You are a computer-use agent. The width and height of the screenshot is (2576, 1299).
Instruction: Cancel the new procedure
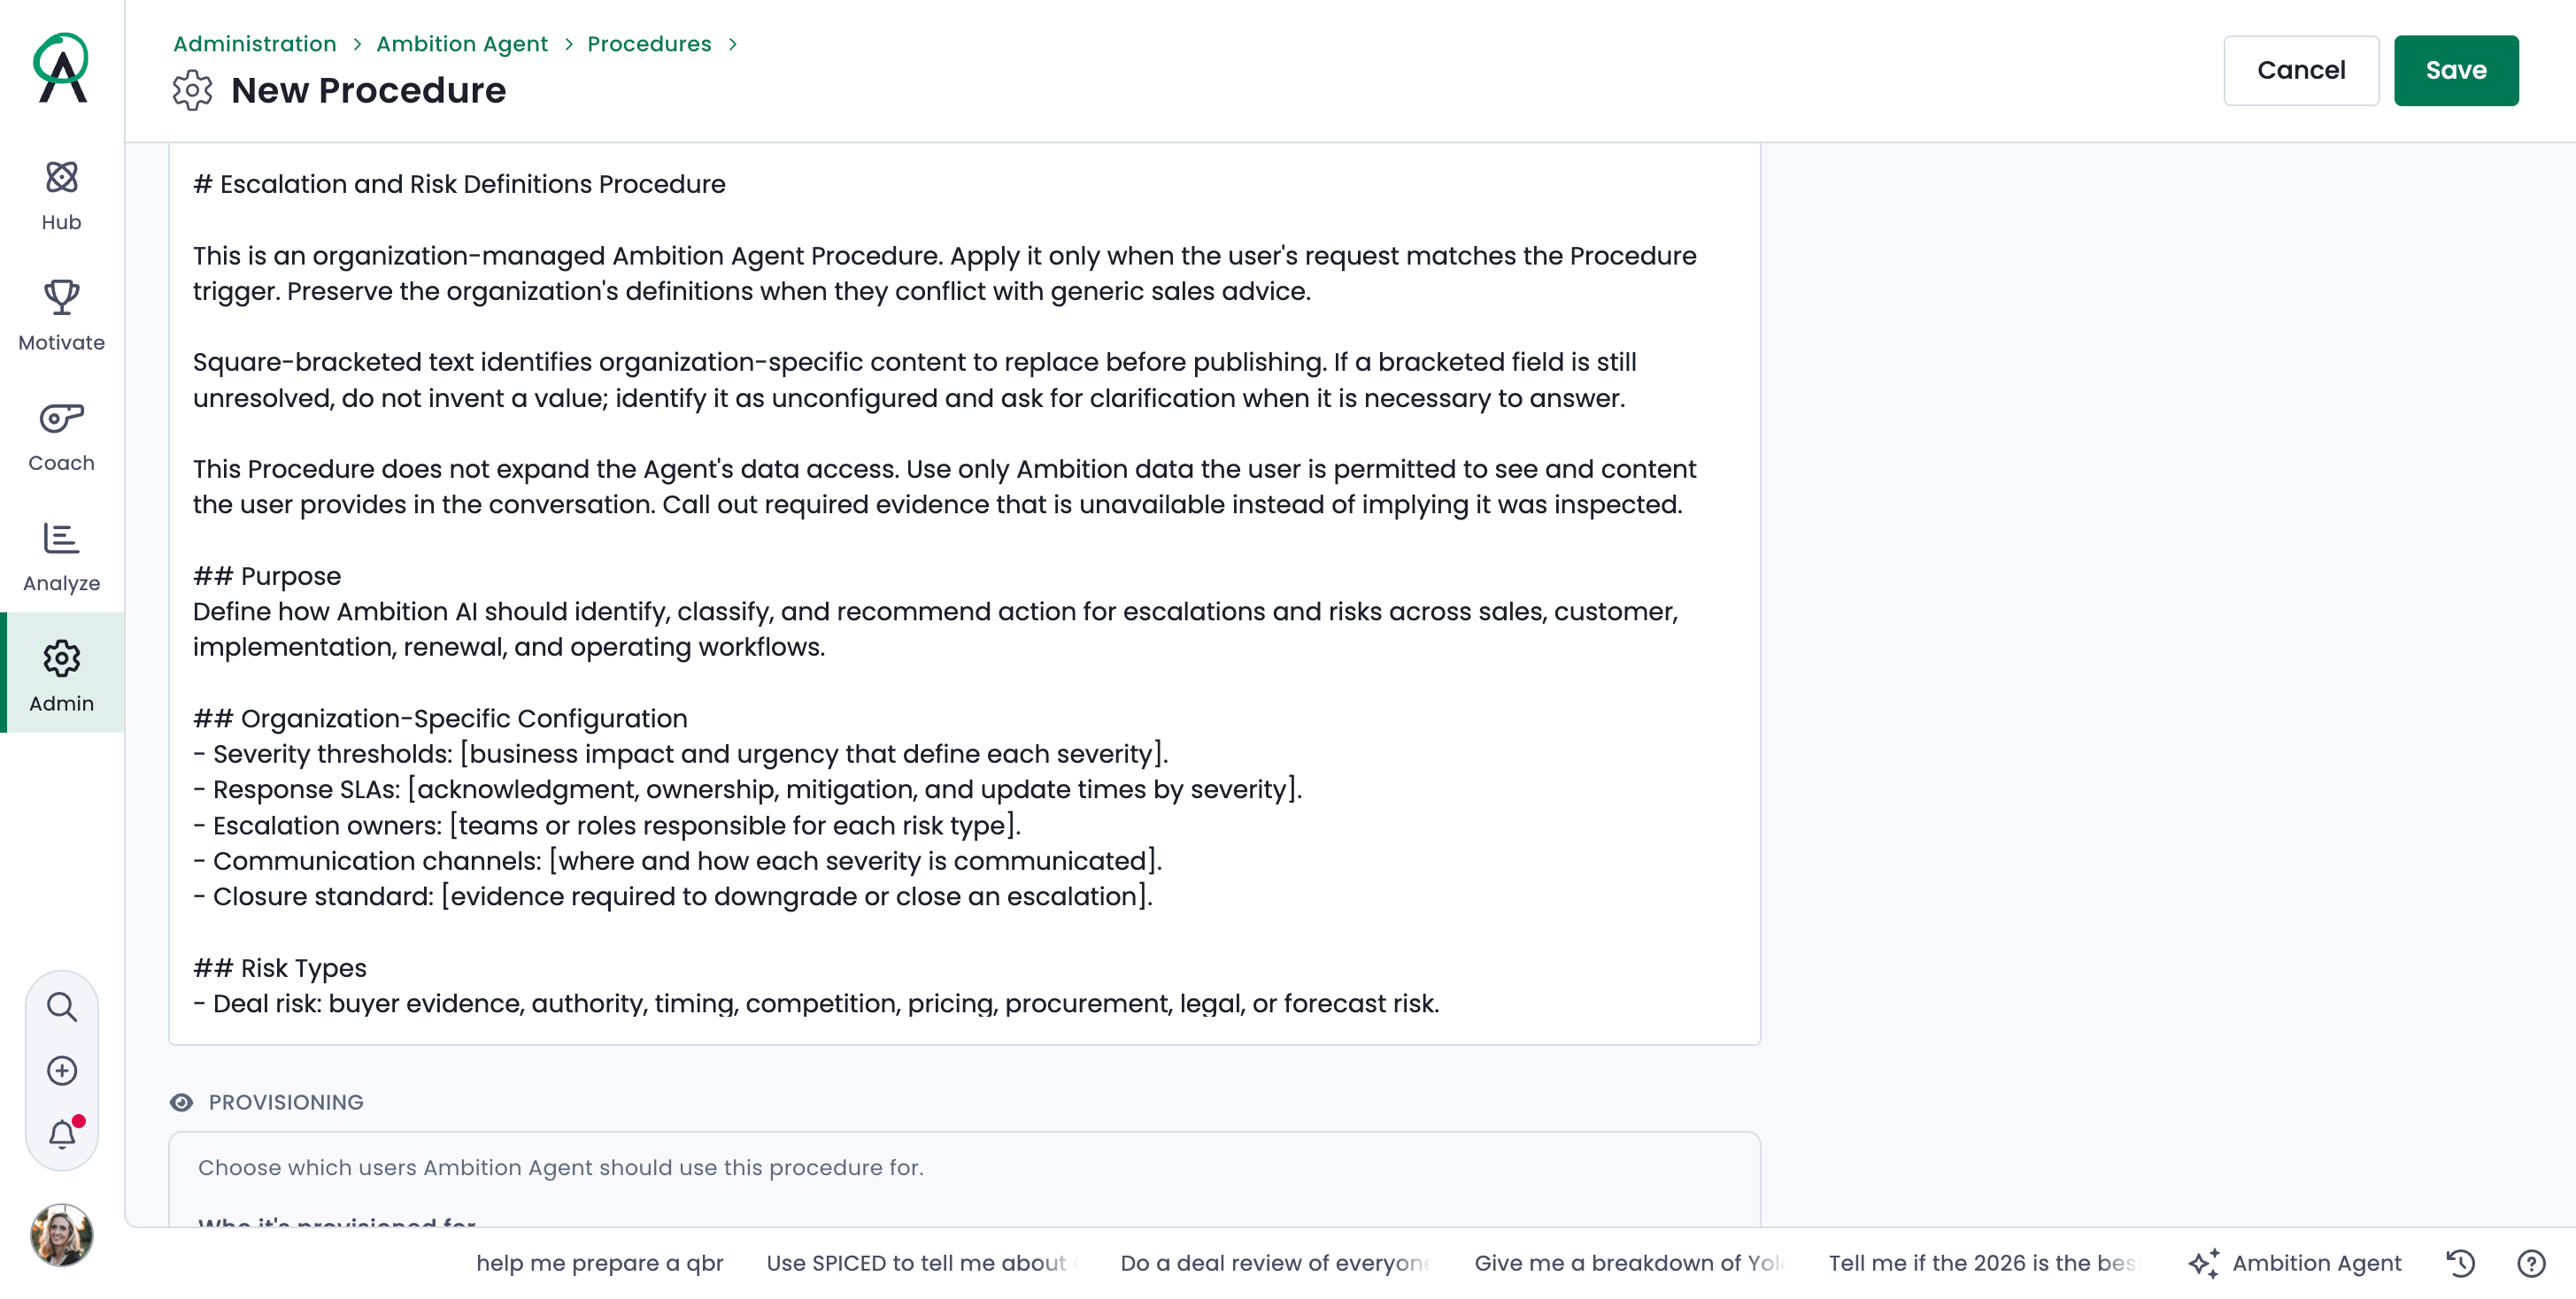coord(2300,70)
